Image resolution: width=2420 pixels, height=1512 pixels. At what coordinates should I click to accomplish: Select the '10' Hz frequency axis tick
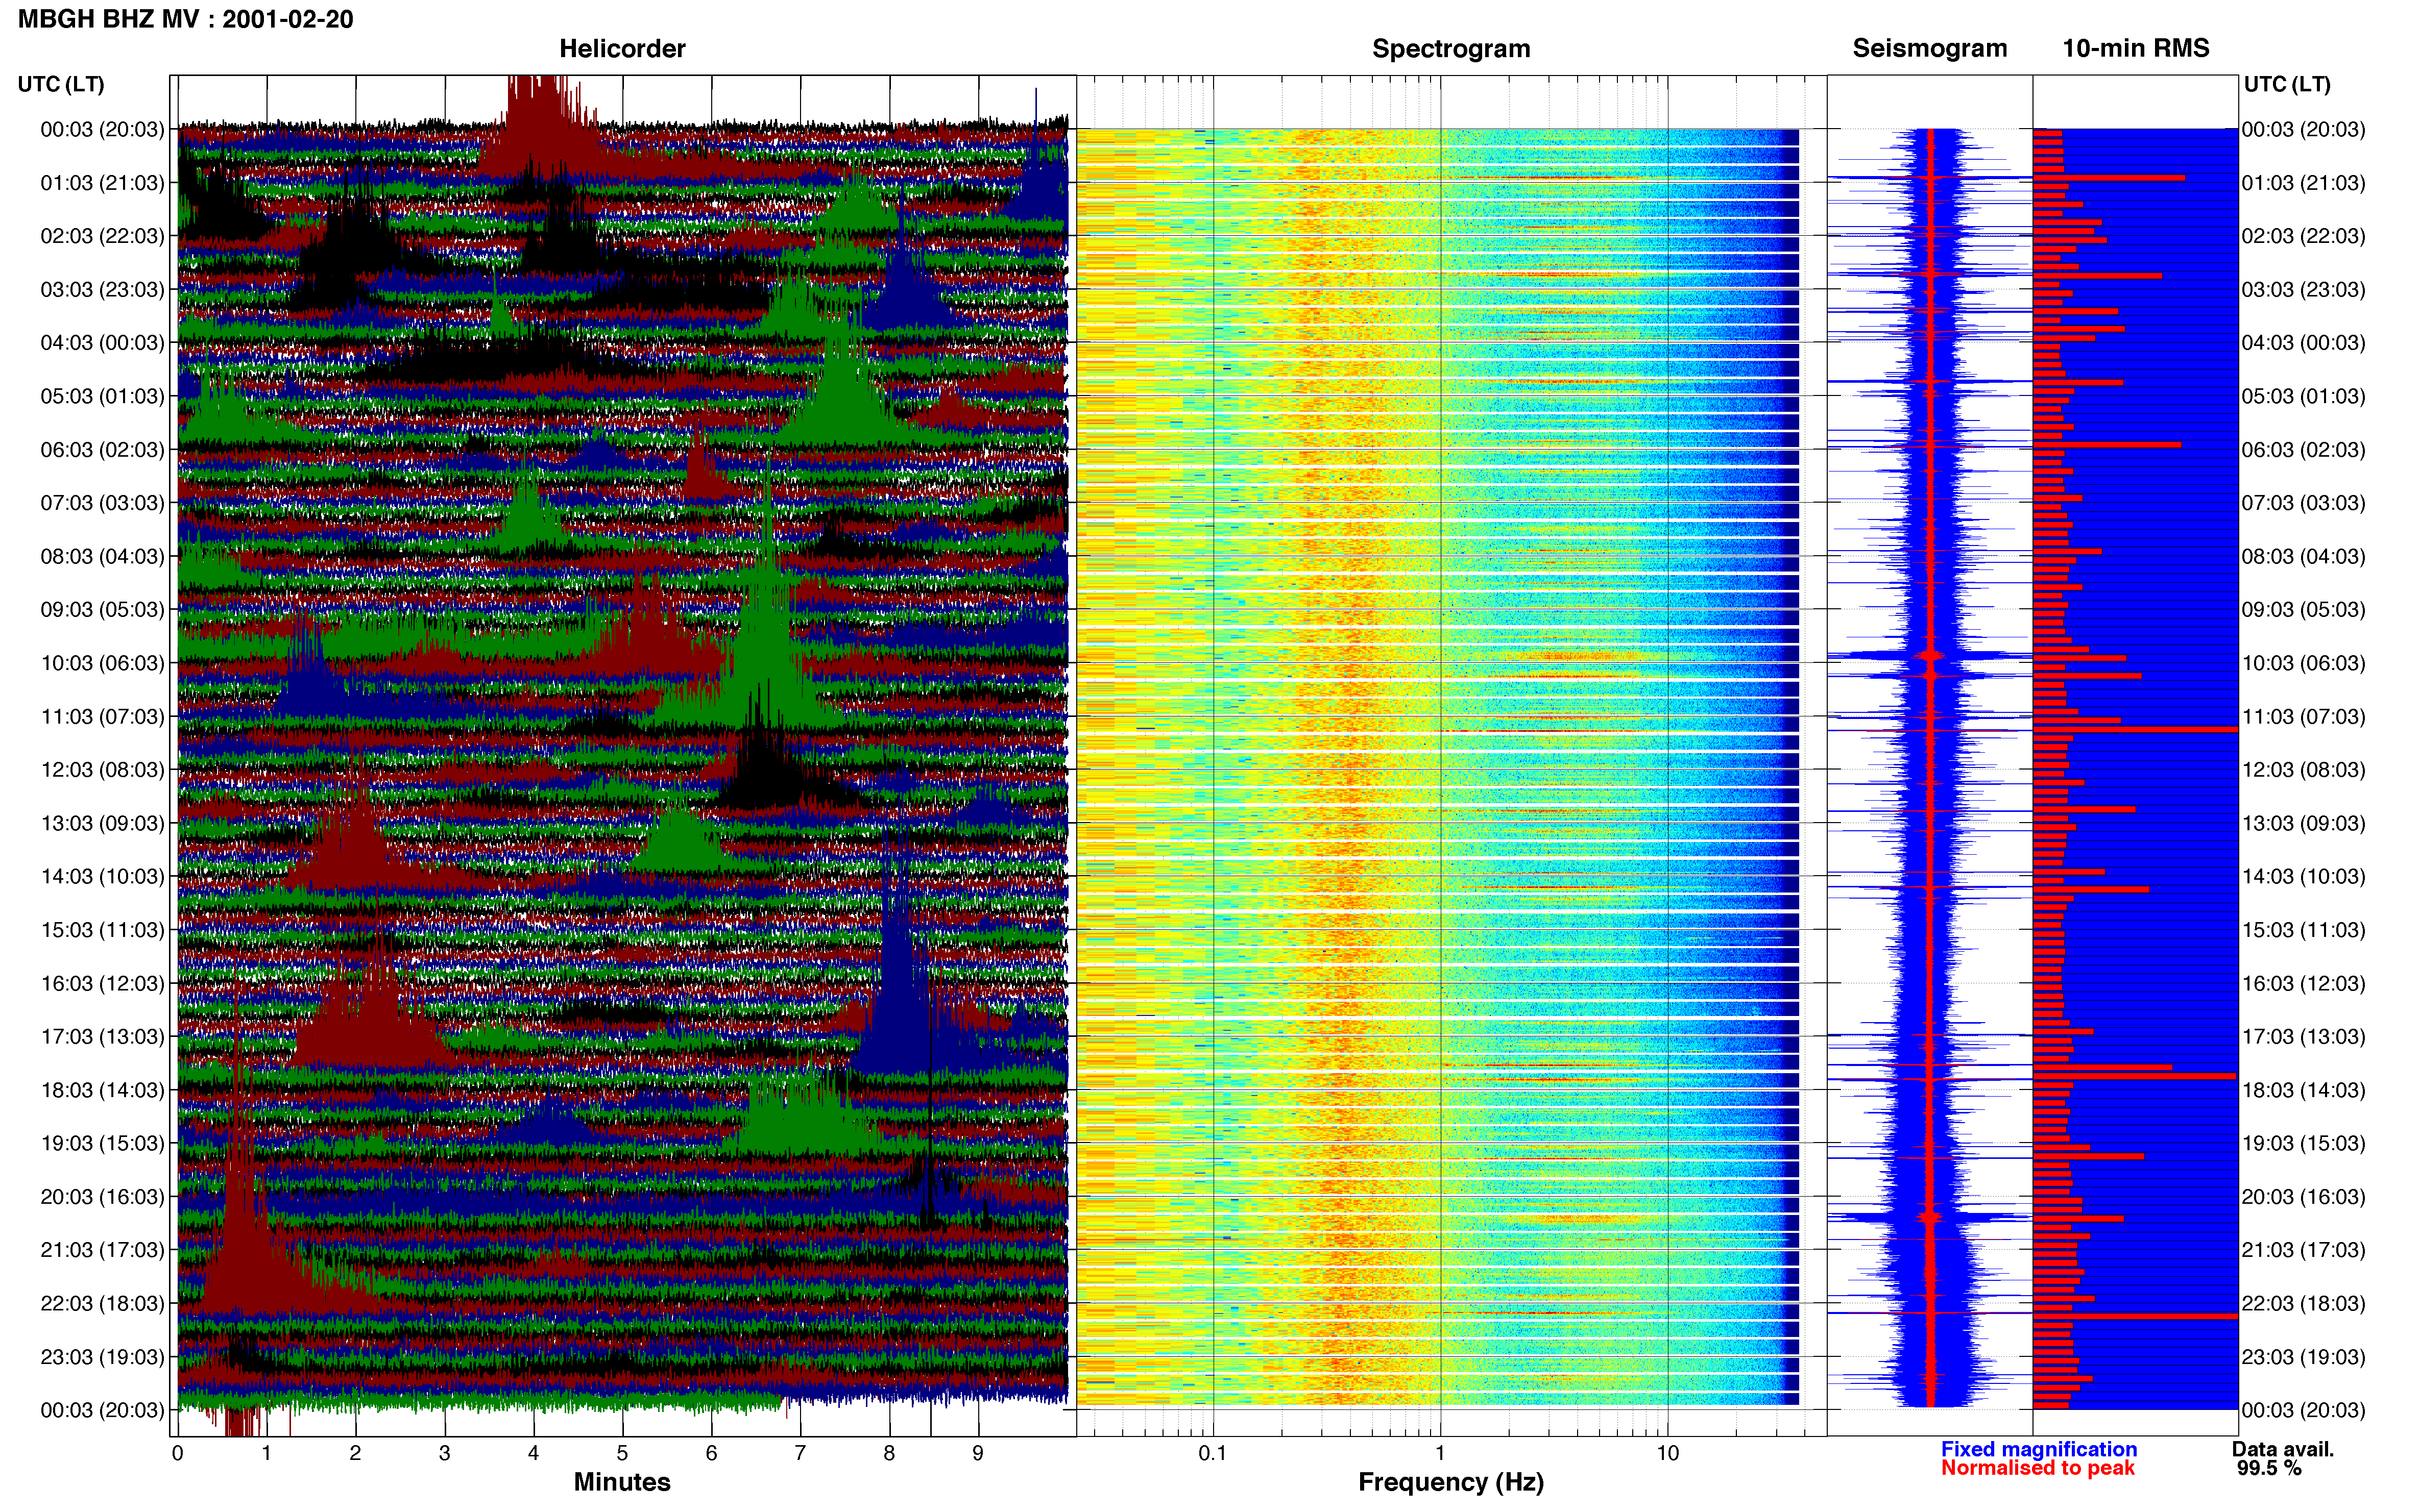[1667, 1453]
